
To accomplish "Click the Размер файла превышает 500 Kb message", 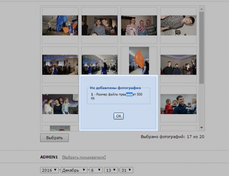I will click(116, 96).
